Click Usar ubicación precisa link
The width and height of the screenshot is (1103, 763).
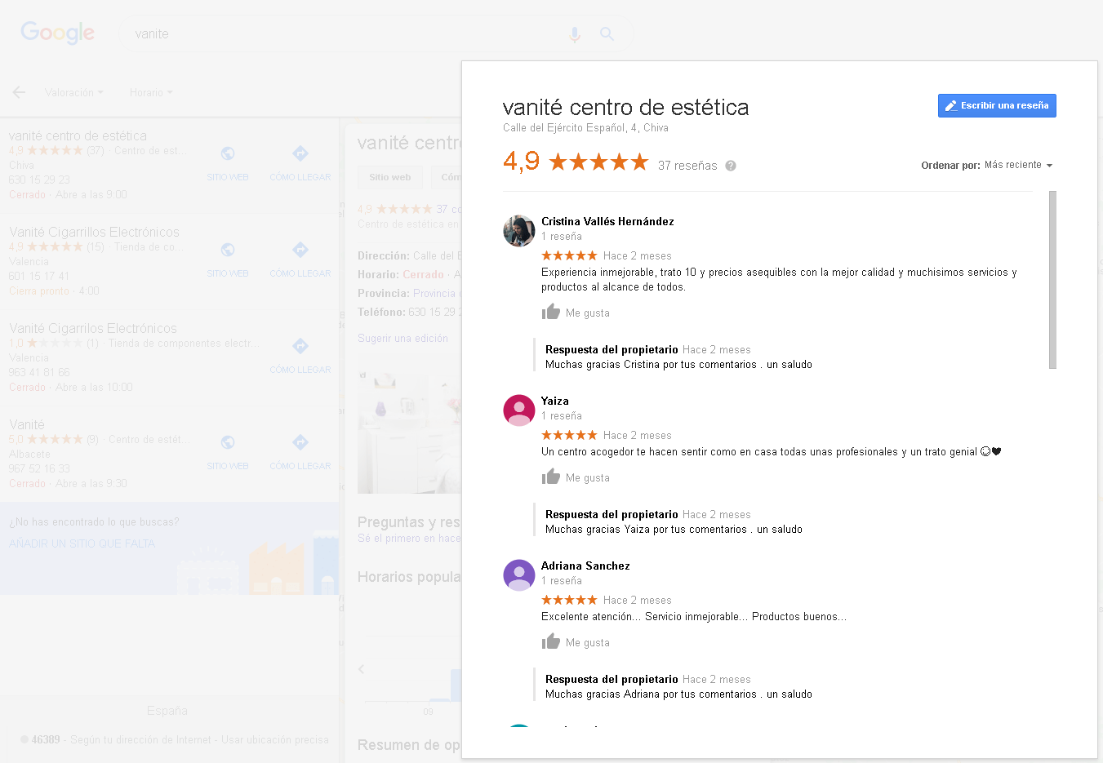click(275, 739)
